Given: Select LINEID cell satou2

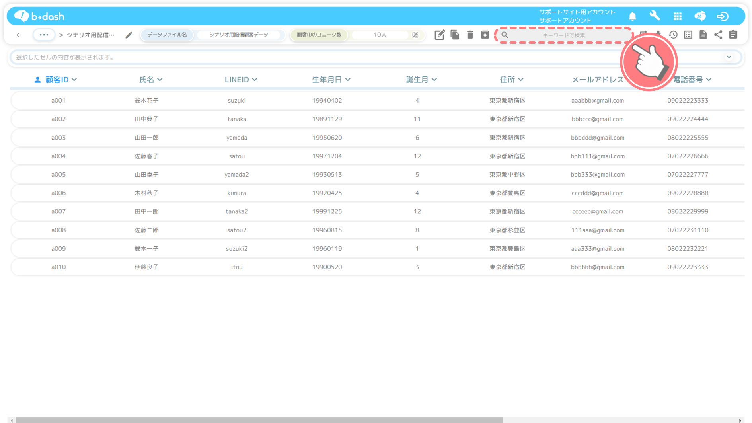Looking at the screenshot, I should [237, 230].
